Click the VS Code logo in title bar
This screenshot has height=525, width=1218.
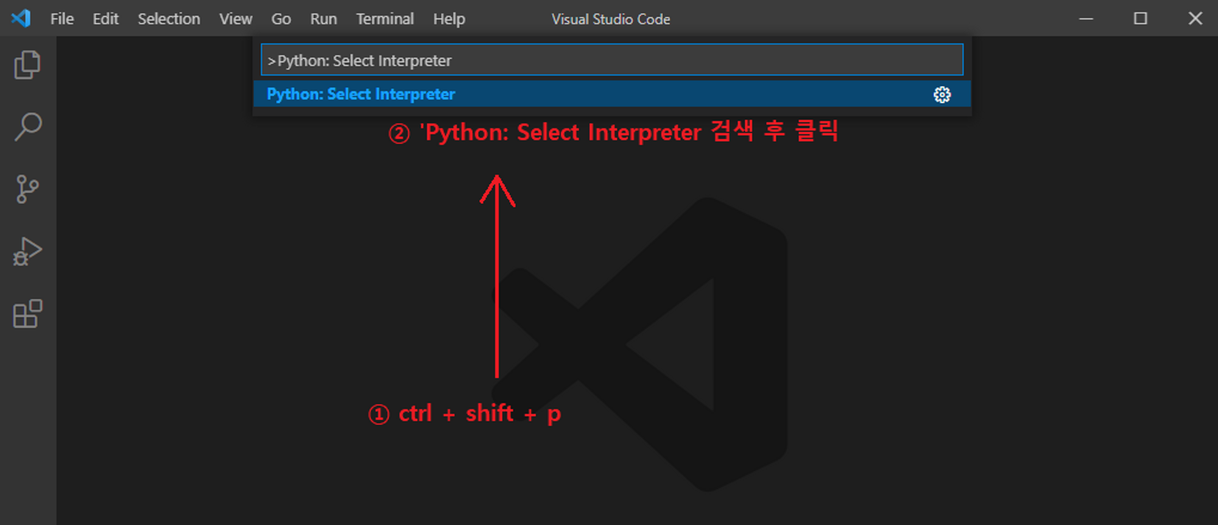click(x=21, y=18)
